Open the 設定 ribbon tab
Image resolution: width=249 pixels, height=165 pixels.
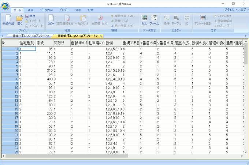pos(90,10)
